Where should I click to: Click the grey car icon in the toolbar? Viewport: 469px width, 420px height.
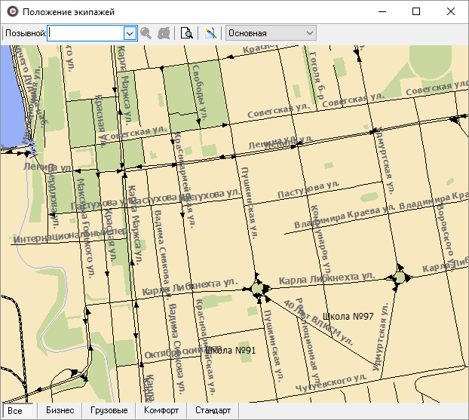click(164, 33)
